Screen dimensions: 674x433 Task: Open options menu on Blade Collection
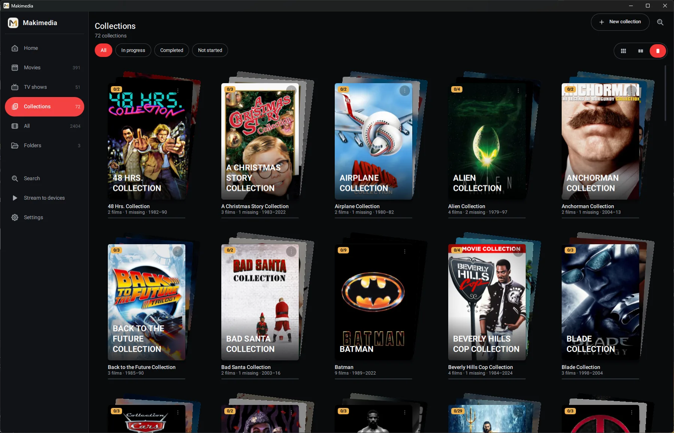click(x=632, y=252)
